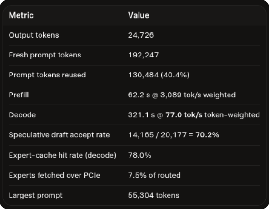The image size is (269, 209).
Task: Click the Metric column header
Action: 21,15
